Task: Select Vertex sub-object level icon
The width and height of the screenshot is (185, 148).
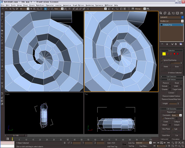Action: (164, 54)
